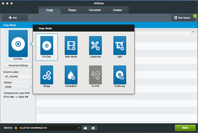Viewport: 198px width, 133px height.
Task: Click the ISO image save icon
Action: (x=93, y=128)
